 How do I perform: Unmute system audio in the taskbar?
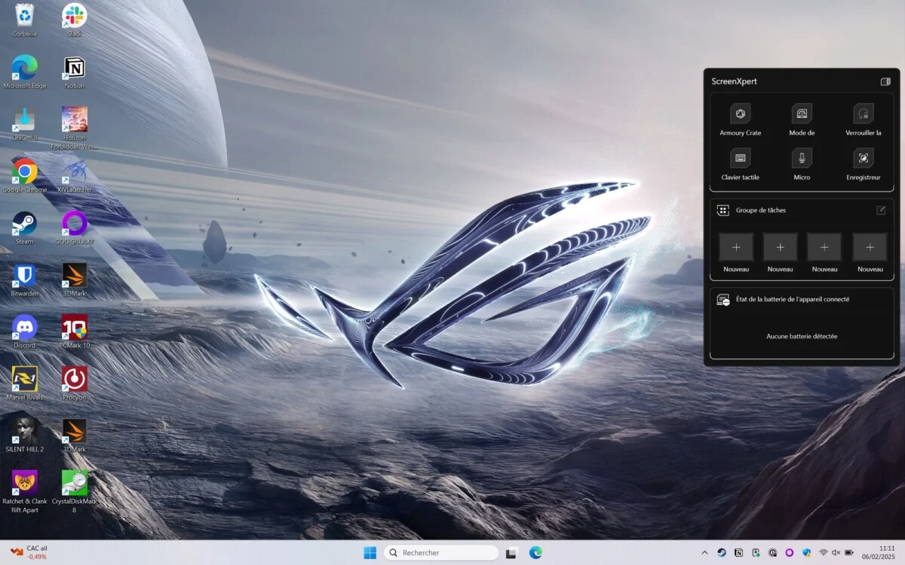coord(834,553)
